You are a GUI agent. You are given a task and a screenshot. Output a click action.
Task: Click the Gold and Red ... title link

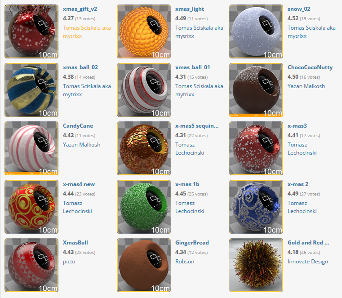pos(308,243)
